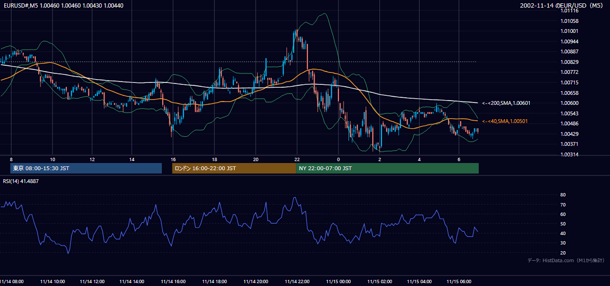Image resolution: width=610 pixels, height=286 pixels.
Task: Click the 11/14 22:00 time axis label
Action: 297,281
